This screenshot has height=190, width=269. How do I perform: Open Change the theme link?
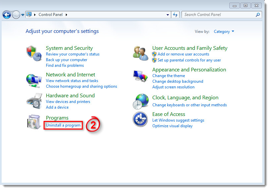(169, 76)
